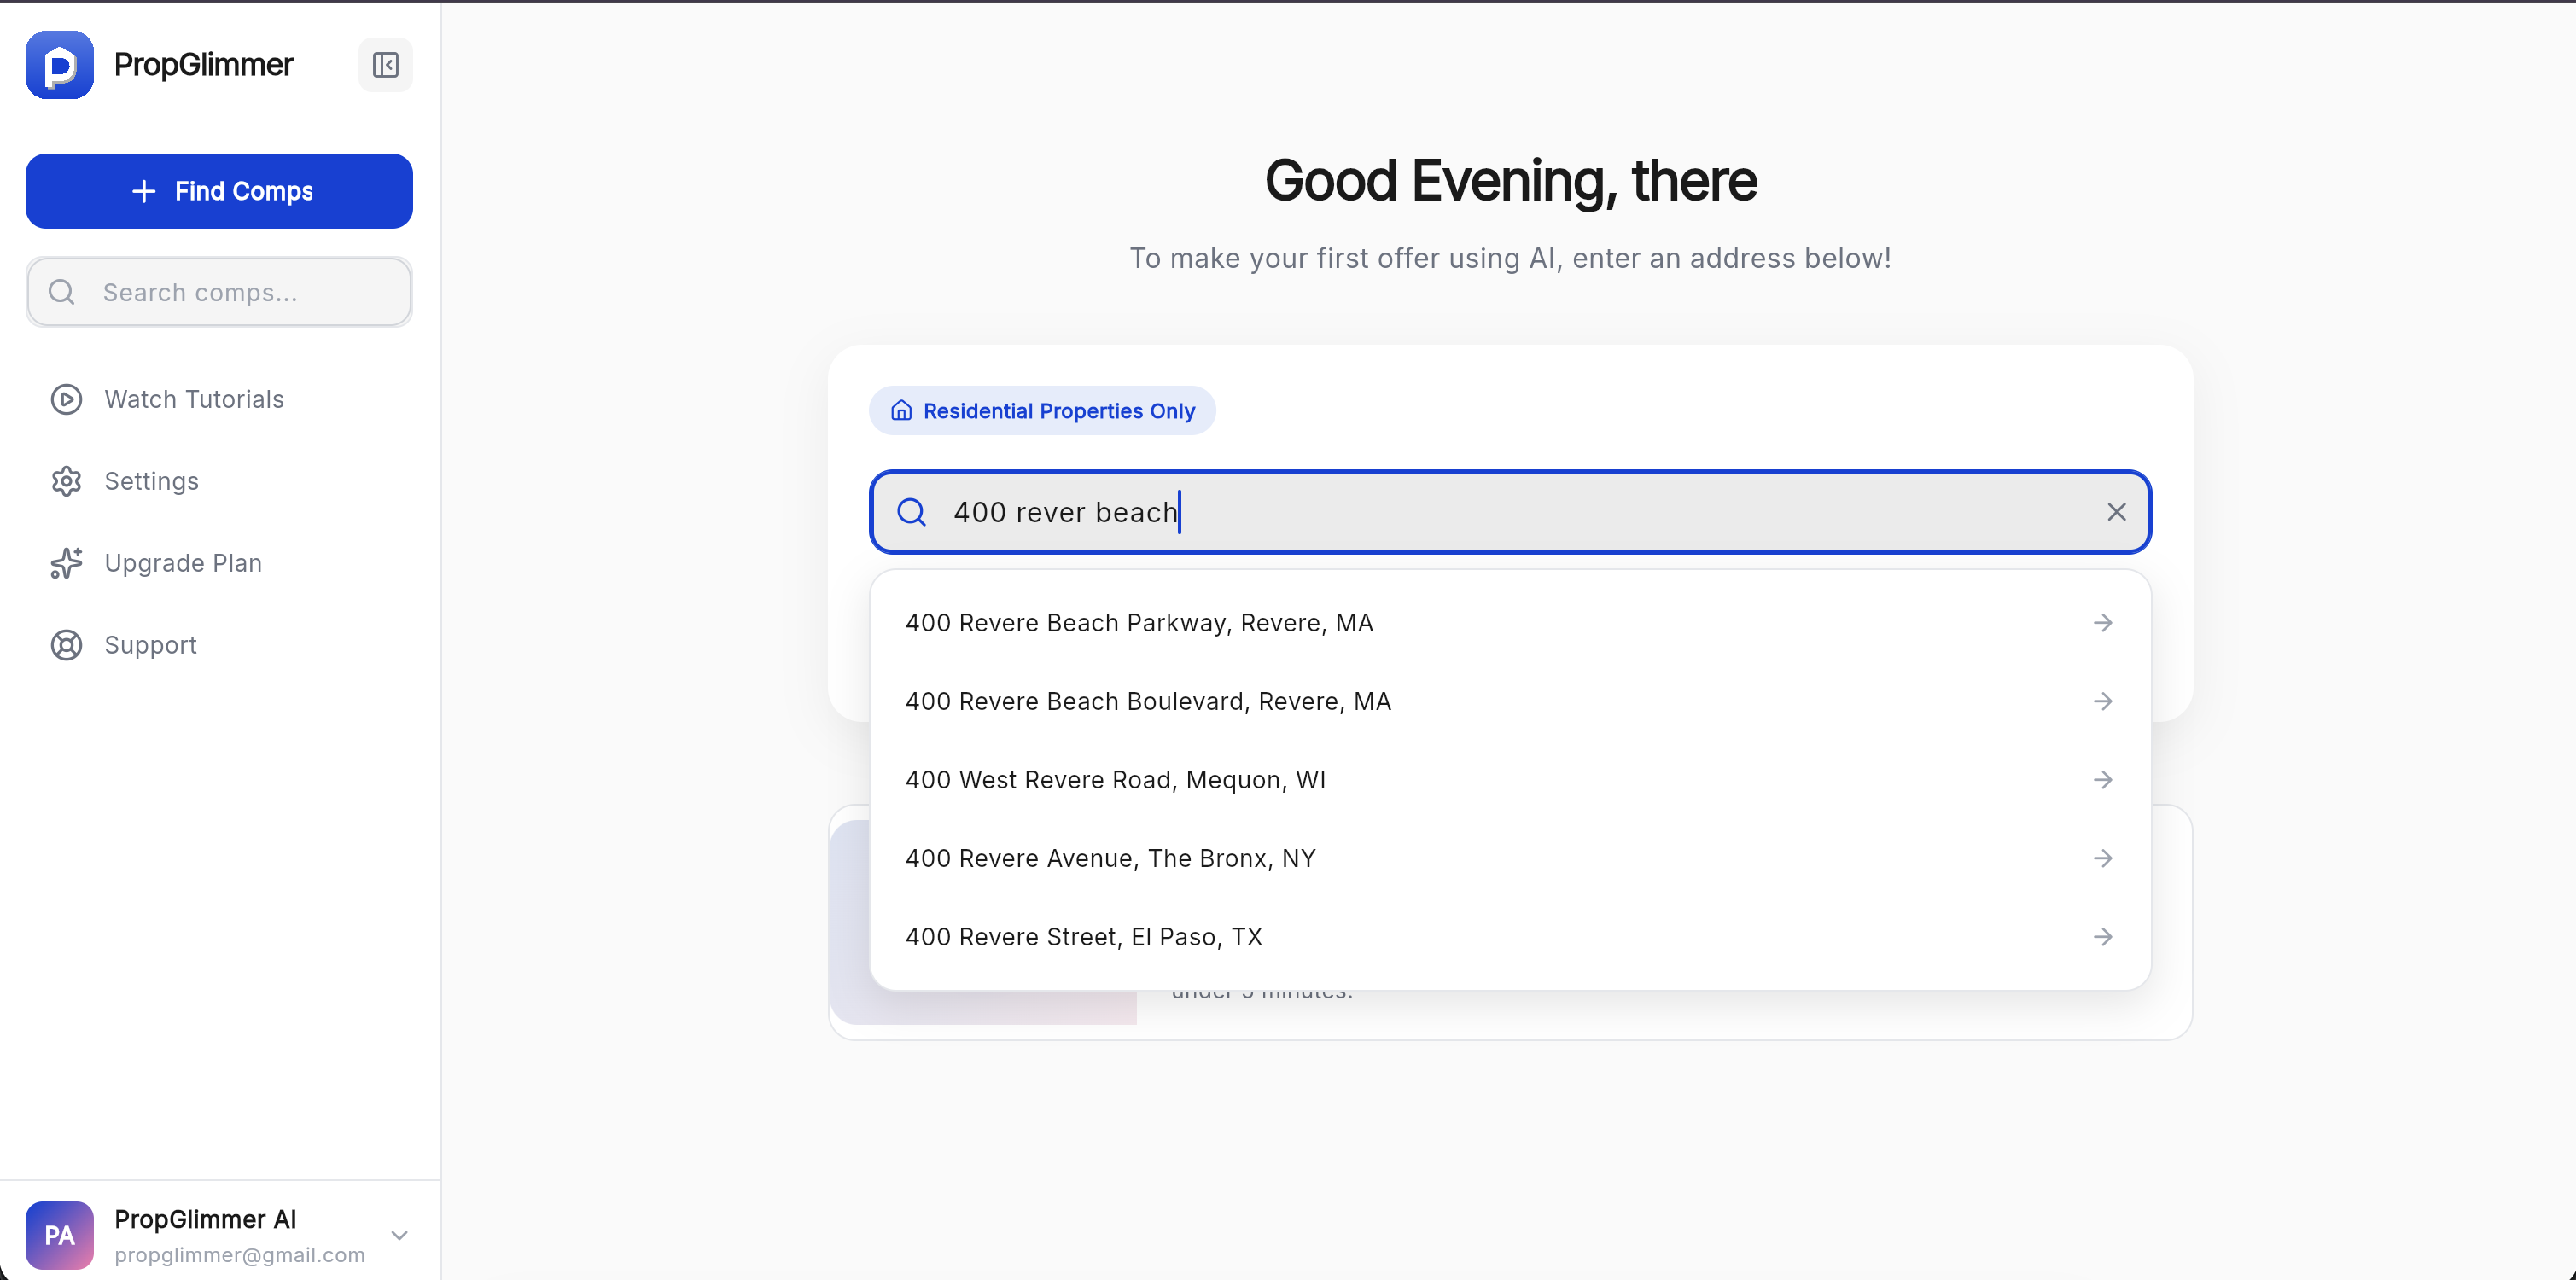Click arrow next to West Revere Road
2576x1280 pixels.
coord(2103,780)
